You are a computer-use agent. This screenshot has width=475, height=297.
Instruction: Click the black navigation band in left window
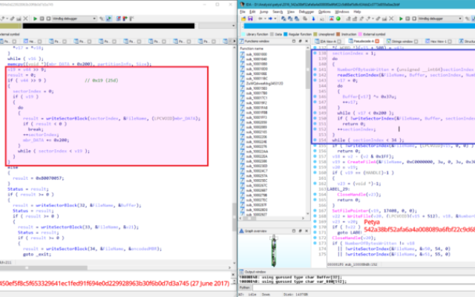(108, 26)
